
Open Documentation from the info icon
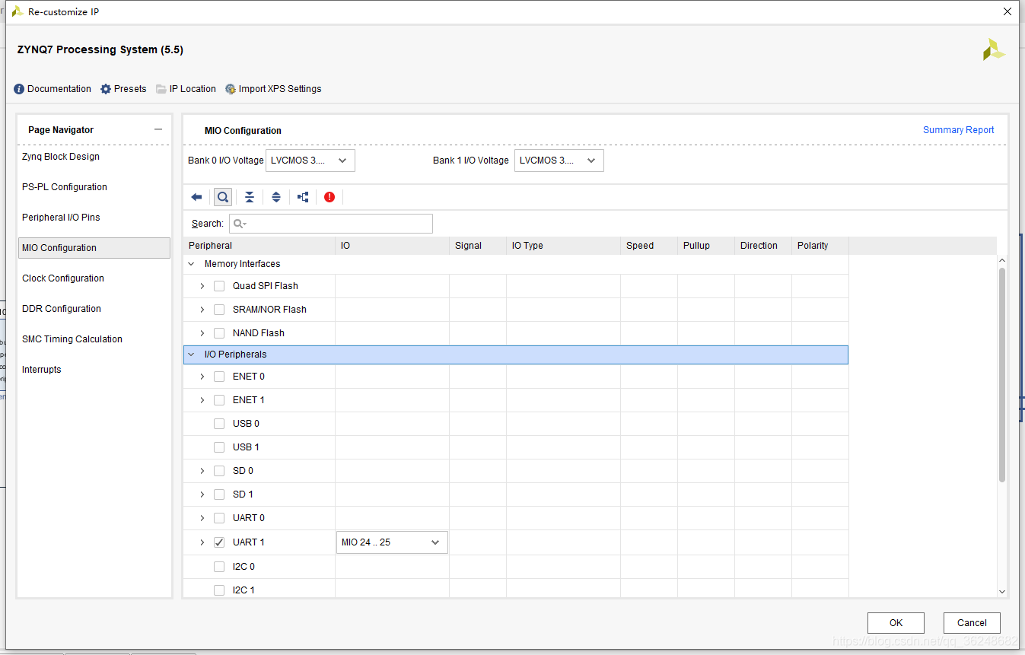pos(19,89)
